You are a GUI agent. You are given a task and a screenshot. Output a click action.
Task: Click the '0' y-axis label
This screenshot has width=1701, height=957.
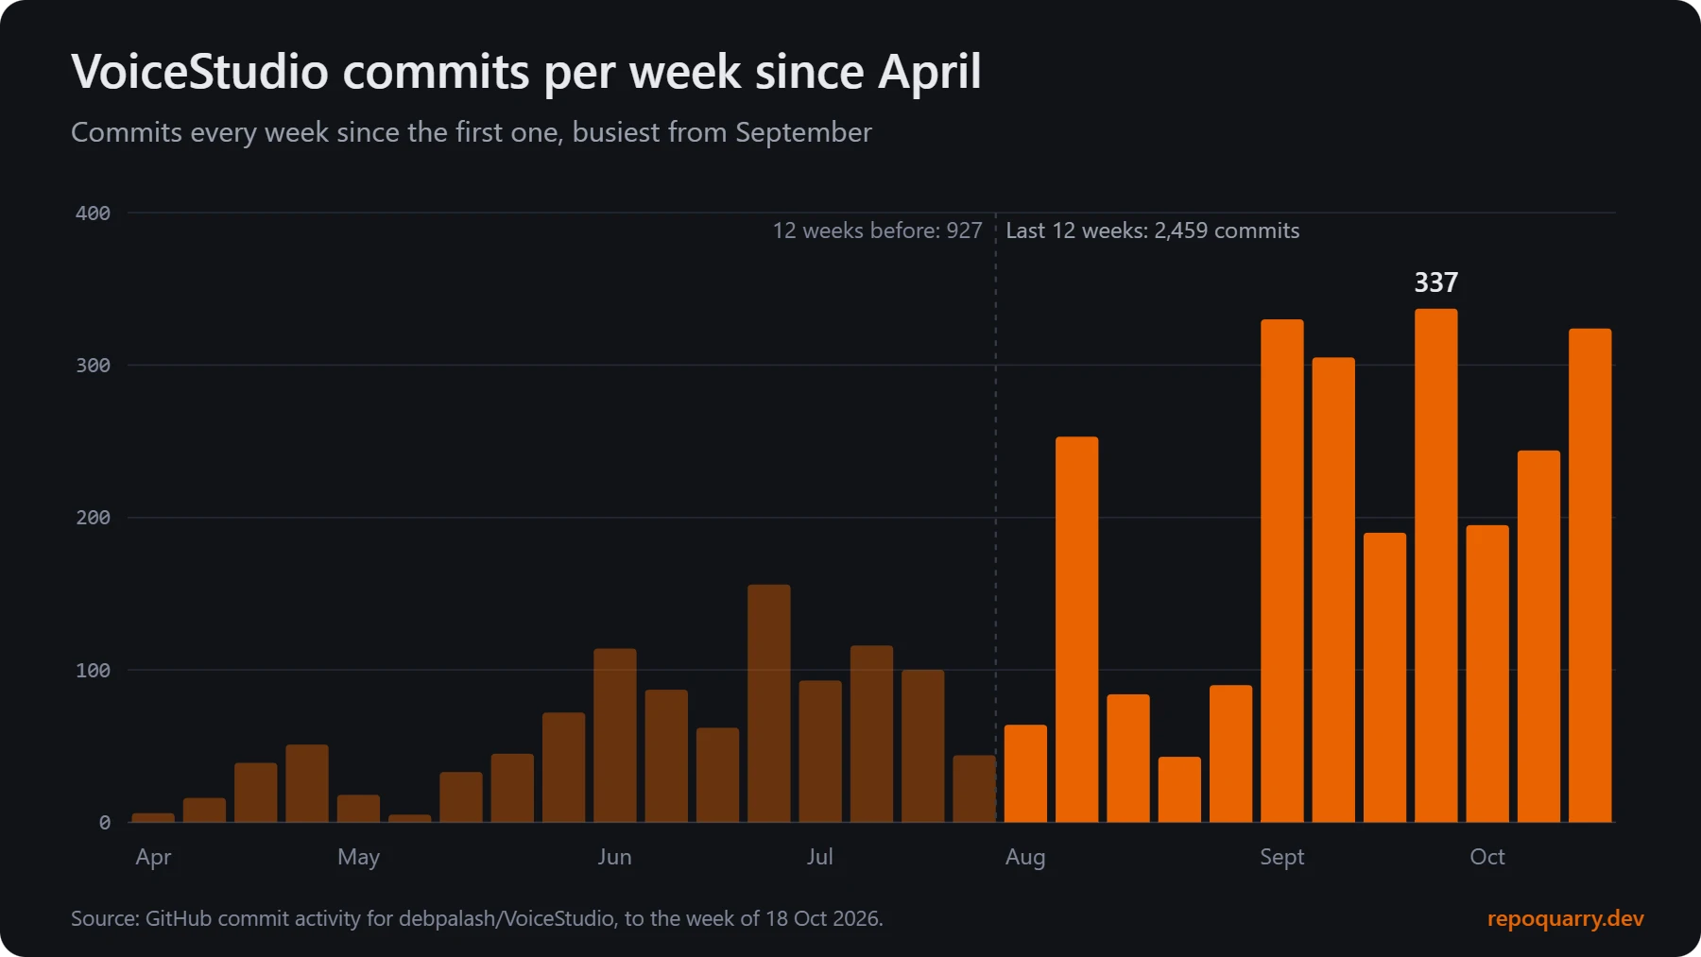point(105,823)
